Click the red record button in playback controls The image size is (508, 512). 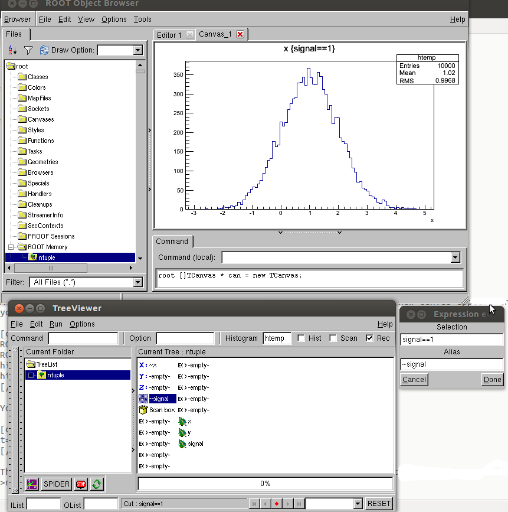(277, 504)
